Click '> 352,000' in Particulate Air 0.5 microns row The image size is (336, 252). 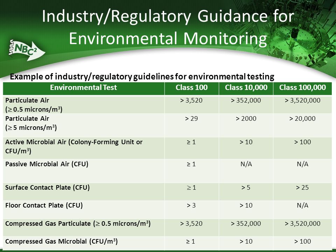coord(246,100)
